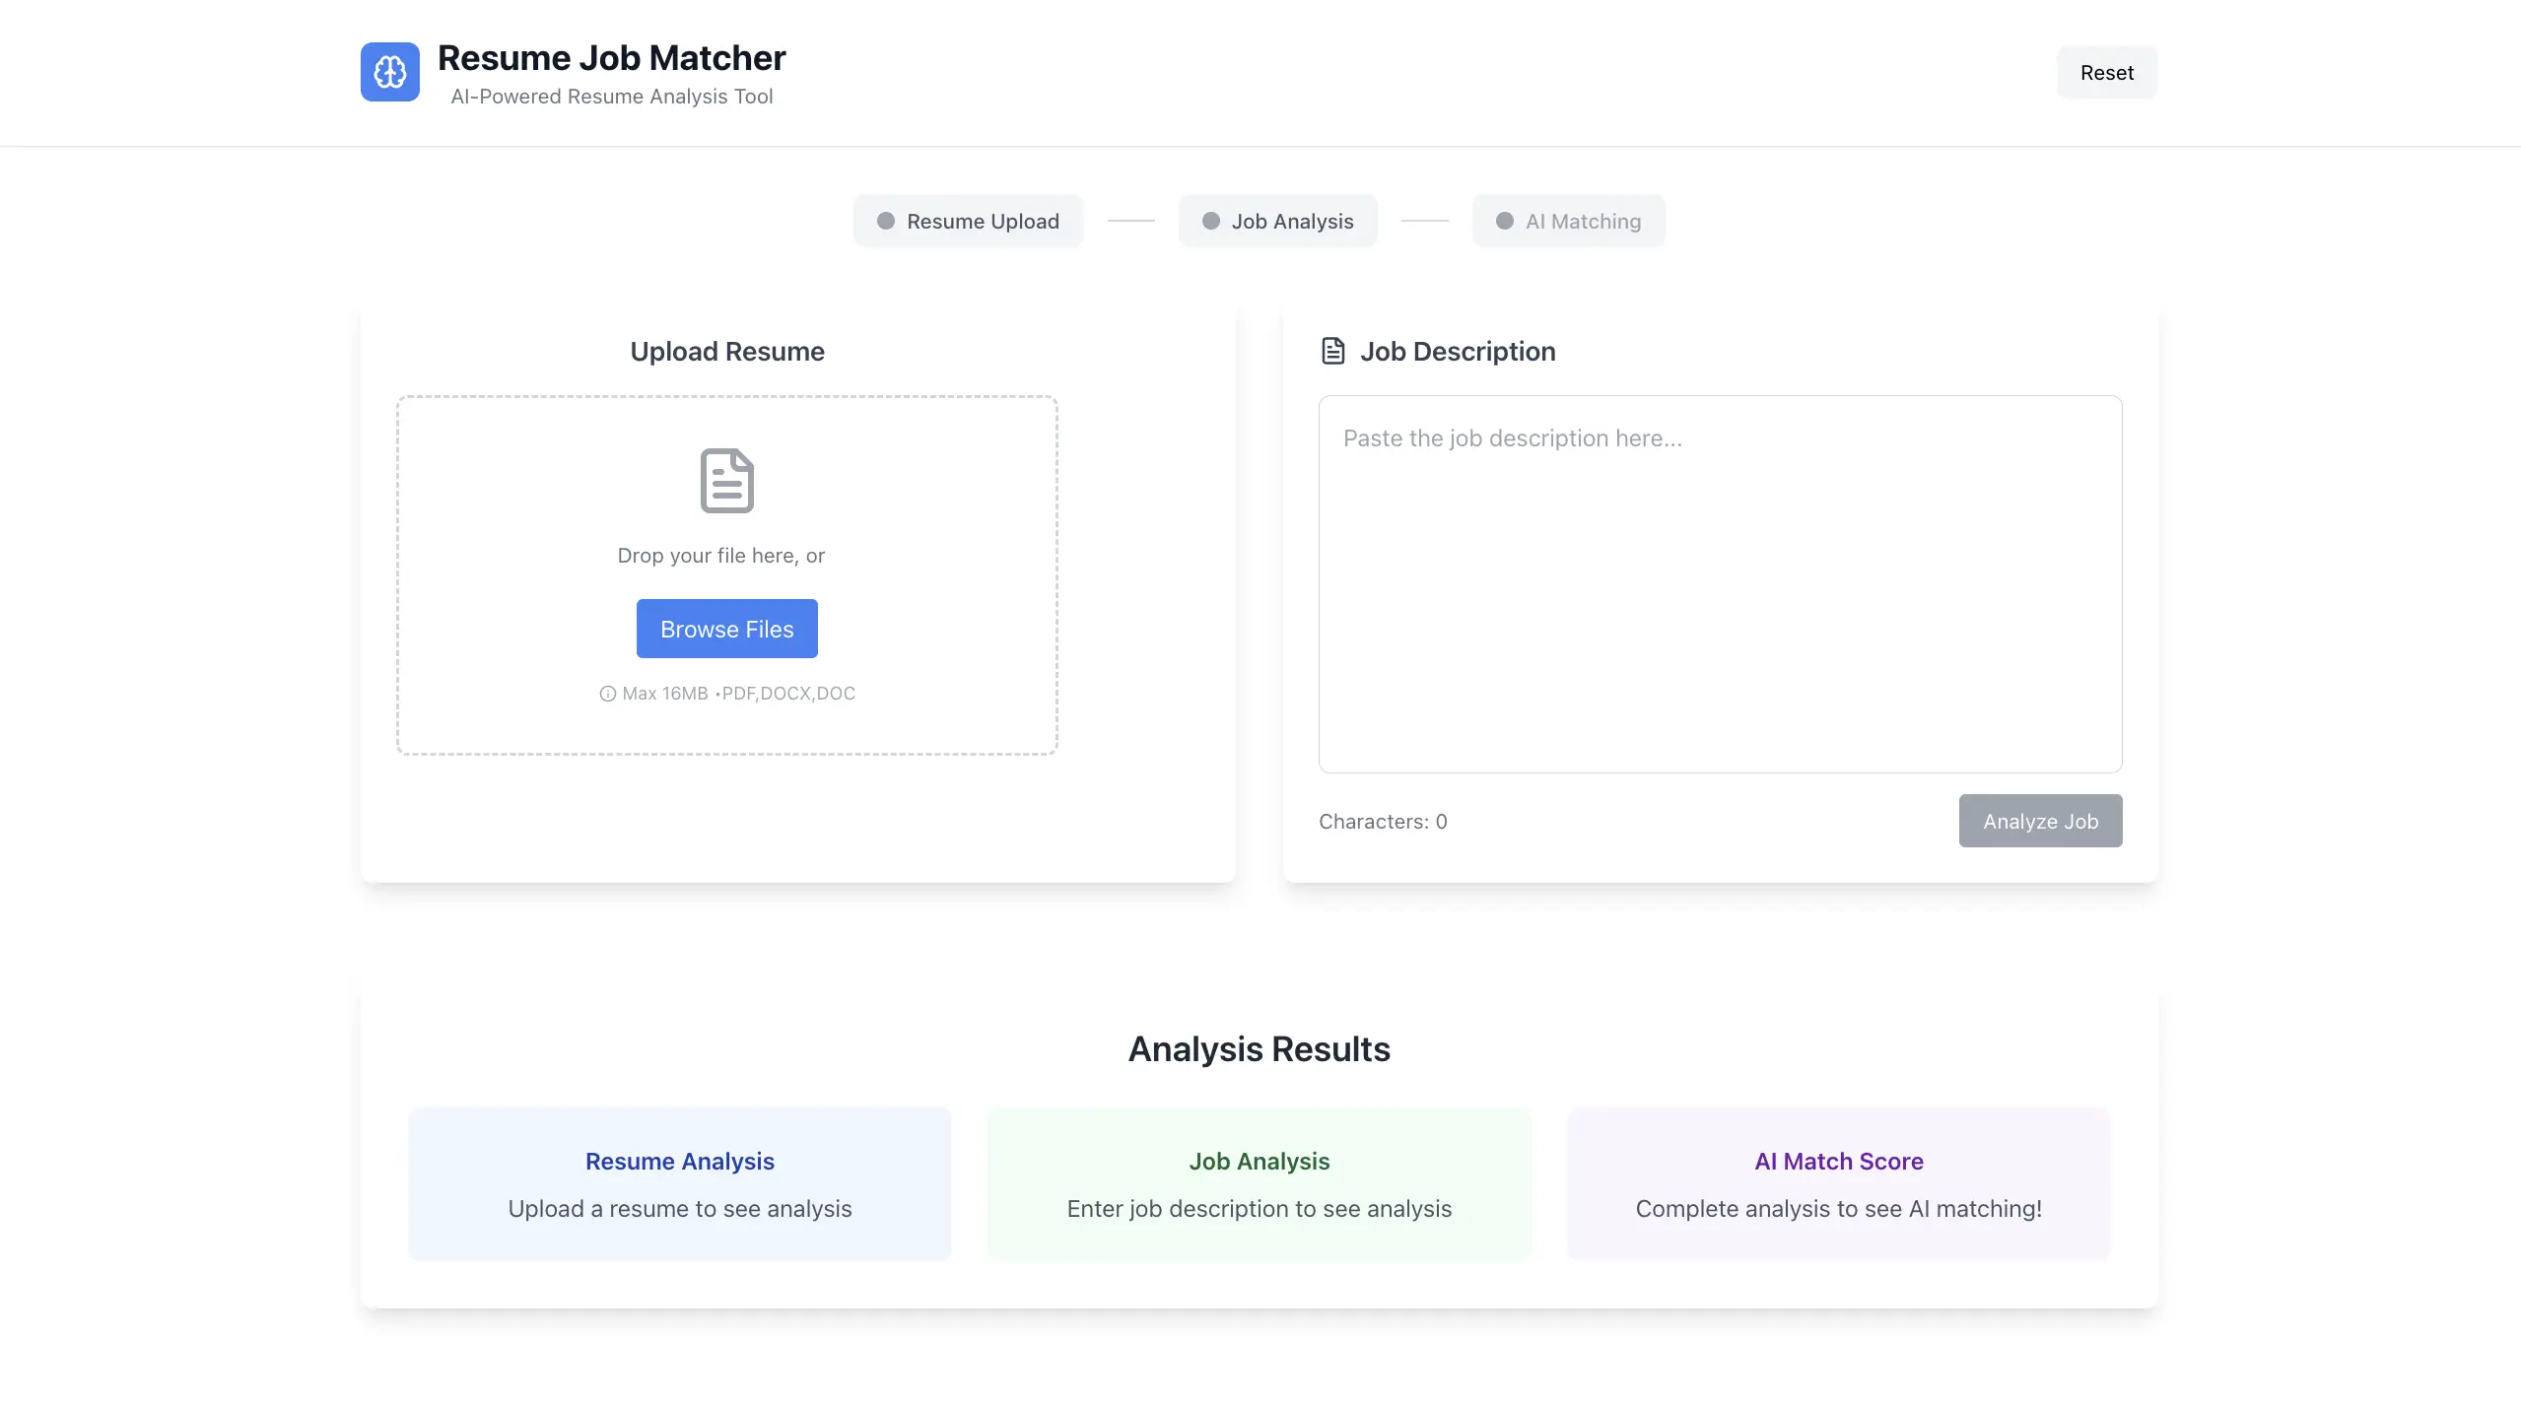The image size is (2521, 1407).
Task: Click 'Complete analysis to see AI matching!' text
Action: point(1839,1209)
